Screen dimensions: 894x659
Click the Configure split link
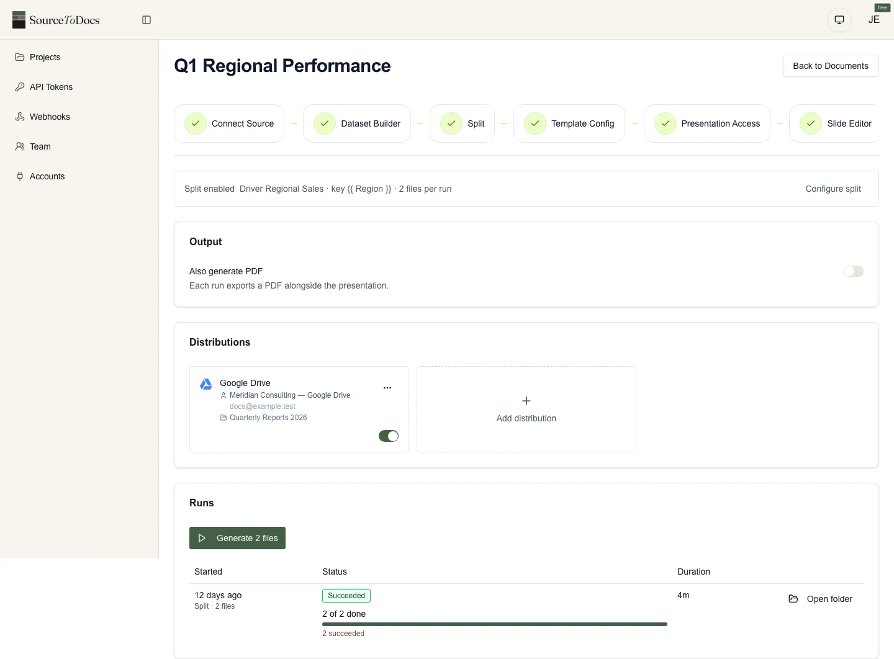833,189
